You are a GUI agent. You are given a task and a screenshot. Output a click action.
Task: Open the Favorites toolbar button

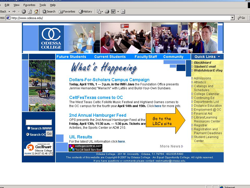[x=67, y=11]
